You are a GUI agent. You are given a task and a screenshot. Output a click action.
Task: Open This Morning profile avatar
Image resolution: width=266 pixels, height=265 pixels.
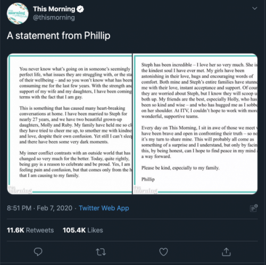point(18,13)
